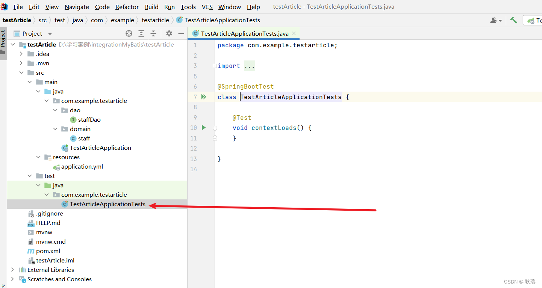Viewport: 542px width, 288px height.
Task: Click the Build project hammer icon
Action: (513, 20)
